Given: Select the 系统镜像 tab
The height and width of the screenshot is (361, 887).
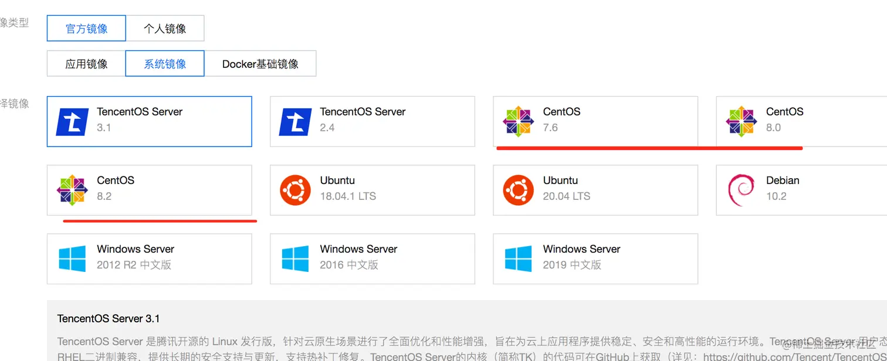Looking at the screenshot, I should [165, 63].
